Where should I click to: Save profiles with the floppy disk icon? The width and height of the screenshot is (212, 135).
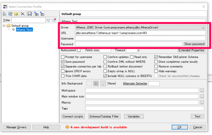30,14
